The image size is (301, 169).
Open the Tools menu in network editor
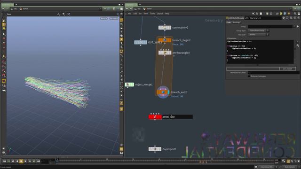pos(152,14)
